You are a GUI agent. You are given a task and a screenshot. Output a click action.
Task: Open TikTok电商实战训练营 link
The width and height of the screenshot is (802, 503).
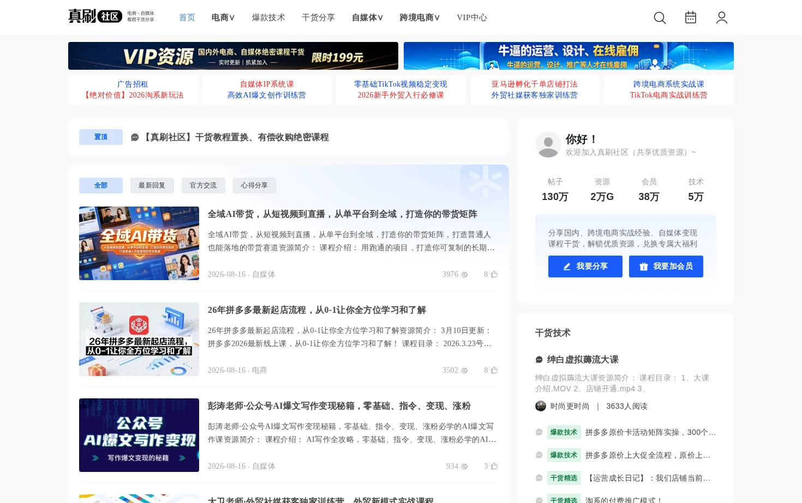[x=669, y=95]
